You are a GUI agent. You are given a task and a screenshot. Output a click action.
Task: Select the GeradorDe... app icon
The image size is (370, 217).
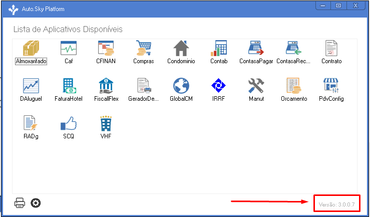point(144,86)
